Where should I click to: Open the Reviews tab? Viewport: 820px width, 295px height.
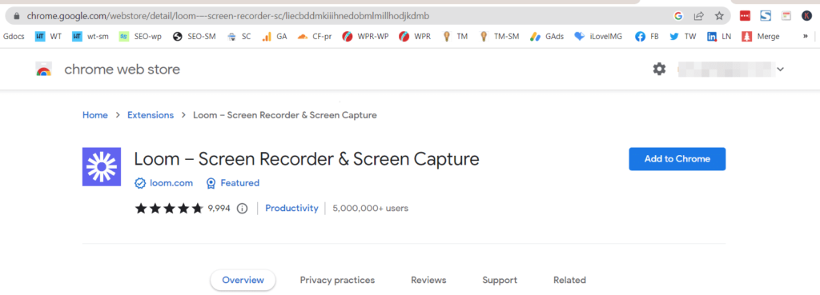pos(428,280)
